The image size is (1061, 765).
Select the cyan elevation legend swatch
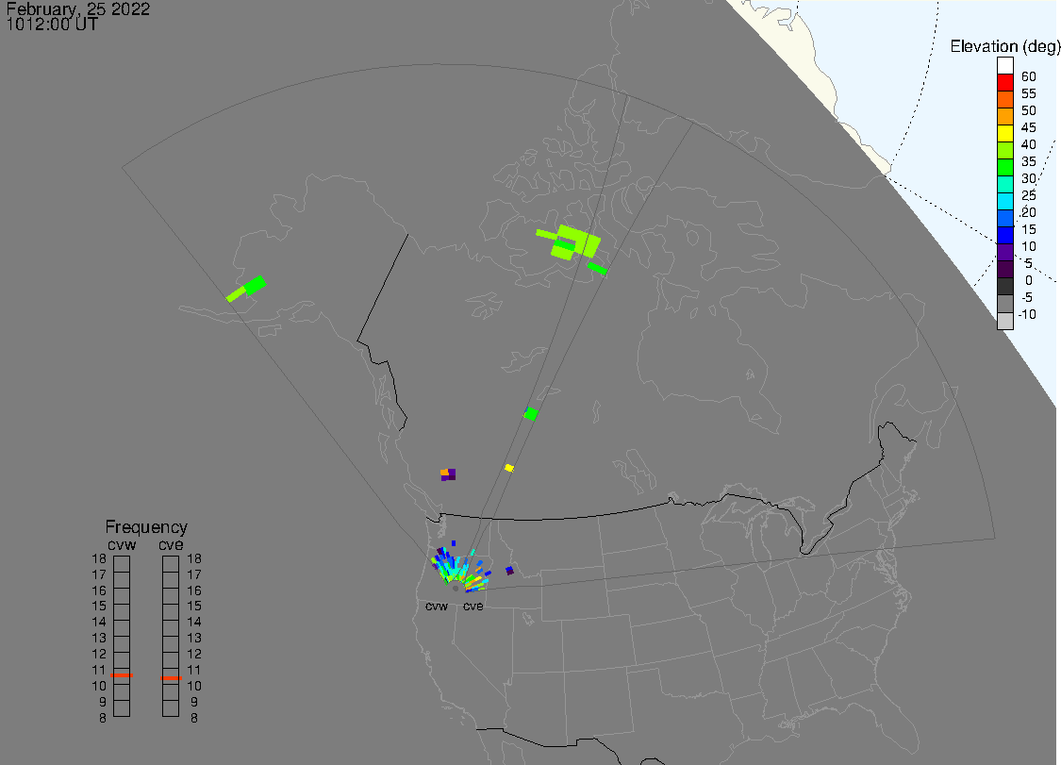(1004, 201)
